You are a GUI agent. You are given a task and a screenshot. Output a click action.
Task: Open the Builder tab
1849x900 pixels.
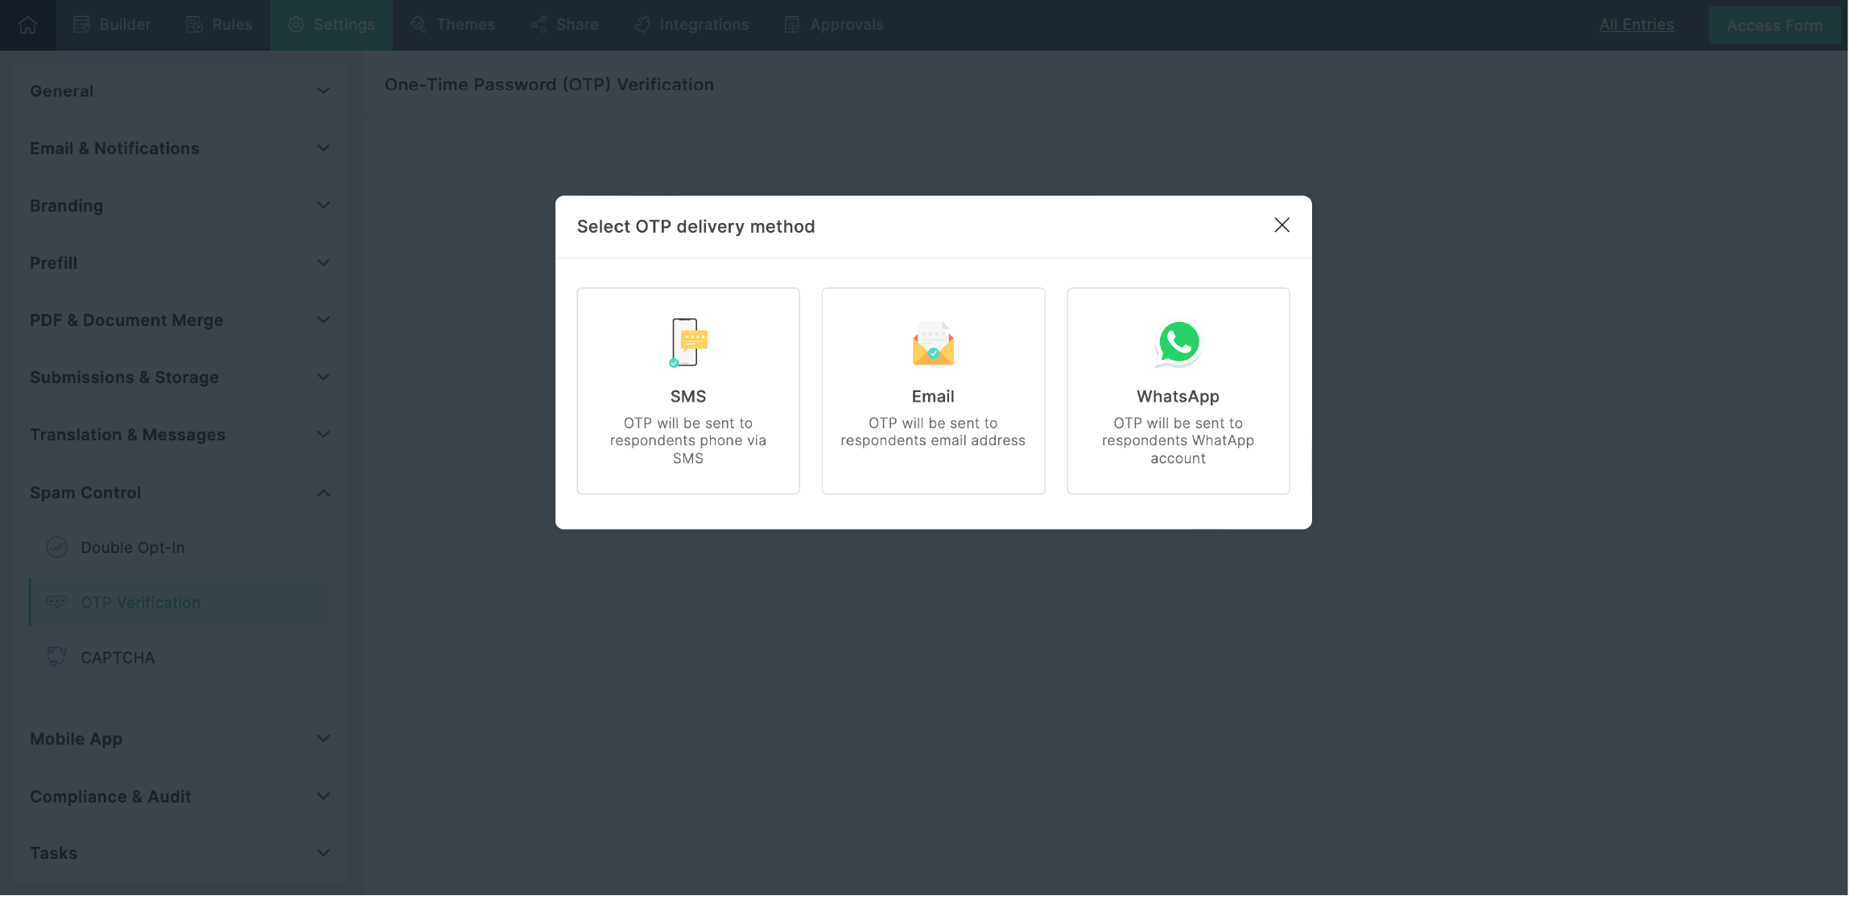(112, 25)
